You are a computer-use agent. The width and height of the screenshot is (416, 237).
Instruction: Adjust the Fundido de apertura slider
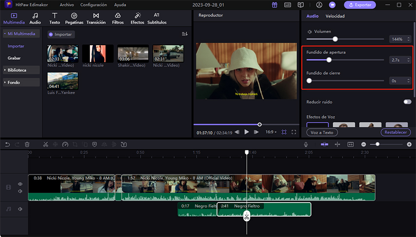(329, 60)
